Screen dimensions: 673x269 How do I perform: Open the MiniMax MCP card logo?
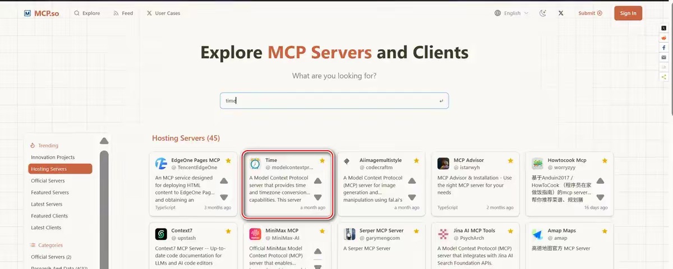point(255,234)
